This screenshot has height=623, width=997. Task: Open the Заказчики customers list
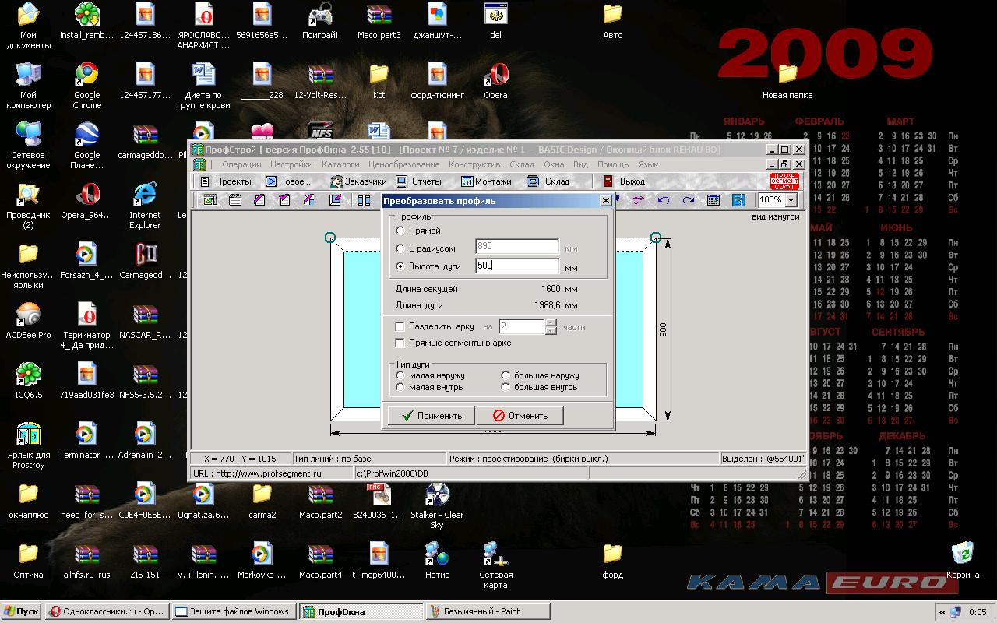358,181
